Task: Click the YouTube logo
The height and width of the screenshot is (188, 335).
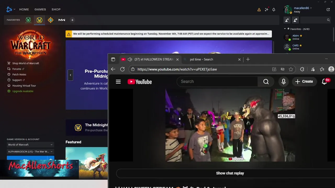Action: coord(140,82)
